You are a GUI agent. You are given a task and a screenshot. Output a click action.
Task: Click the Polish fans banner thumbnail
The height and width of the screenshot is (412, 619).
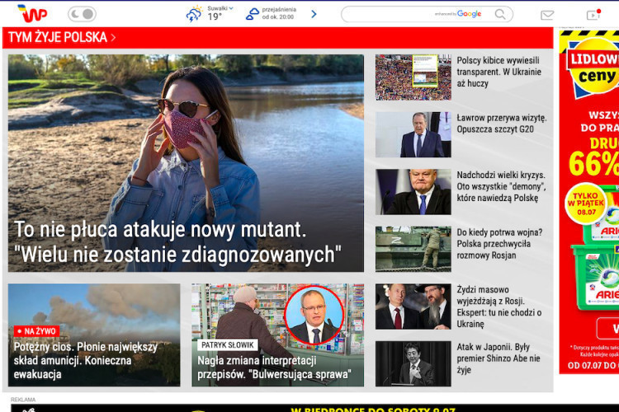coord(413,77)
